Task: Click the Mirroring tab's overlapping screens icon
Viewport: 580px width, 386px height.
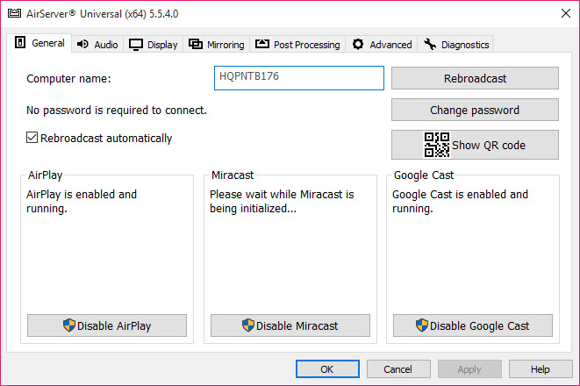Action: pos(196,44)
